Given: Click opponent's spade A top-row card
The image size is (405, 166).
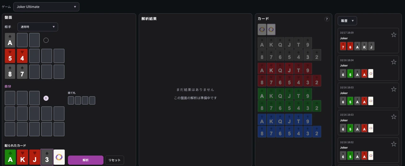Looking at the screenshot, I should pyautogui.click(x=10, y=40).
